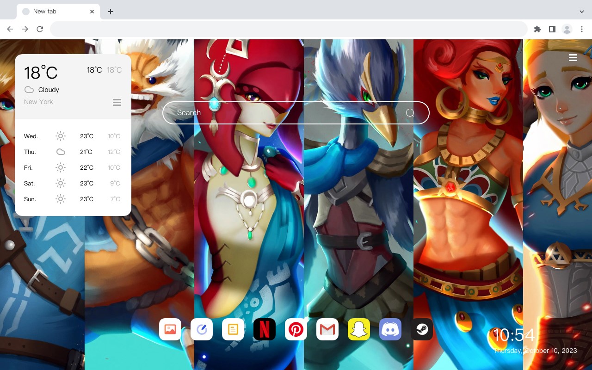
Task: Reload the page
Action: click(40, 29)
